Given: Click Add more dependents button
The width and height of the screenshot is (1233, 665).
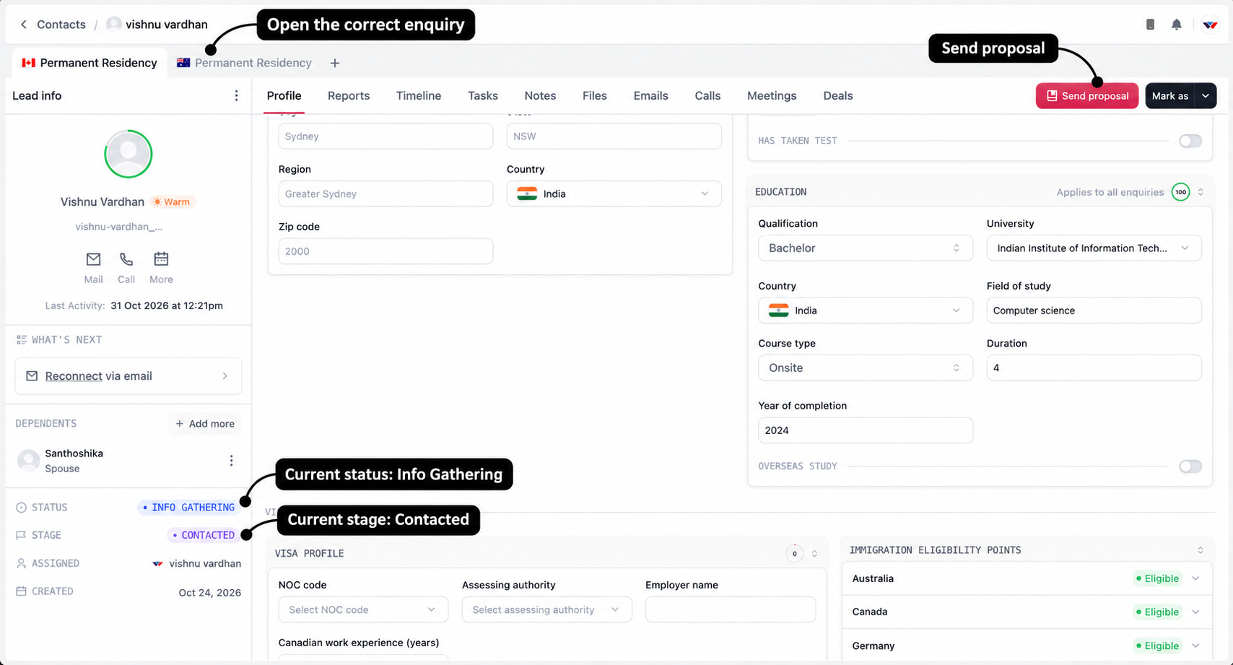Looking at the screenshot, I should pos(205,424).
